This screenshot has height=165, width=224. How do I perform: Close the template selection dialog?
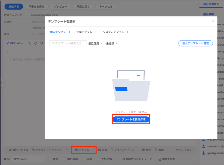(x=213, y=21)
